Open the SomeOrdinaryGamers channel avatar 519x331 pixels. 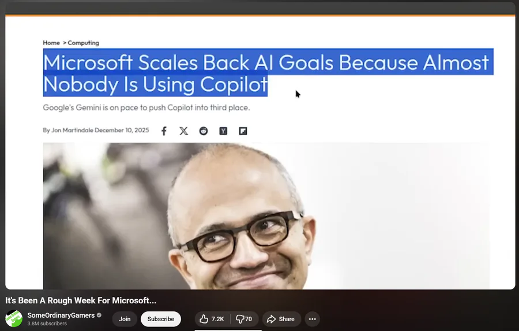click(14, 319)
